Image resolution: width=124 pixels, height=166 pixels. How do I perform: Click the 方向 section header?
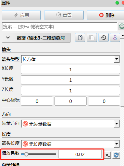point(6,114)
